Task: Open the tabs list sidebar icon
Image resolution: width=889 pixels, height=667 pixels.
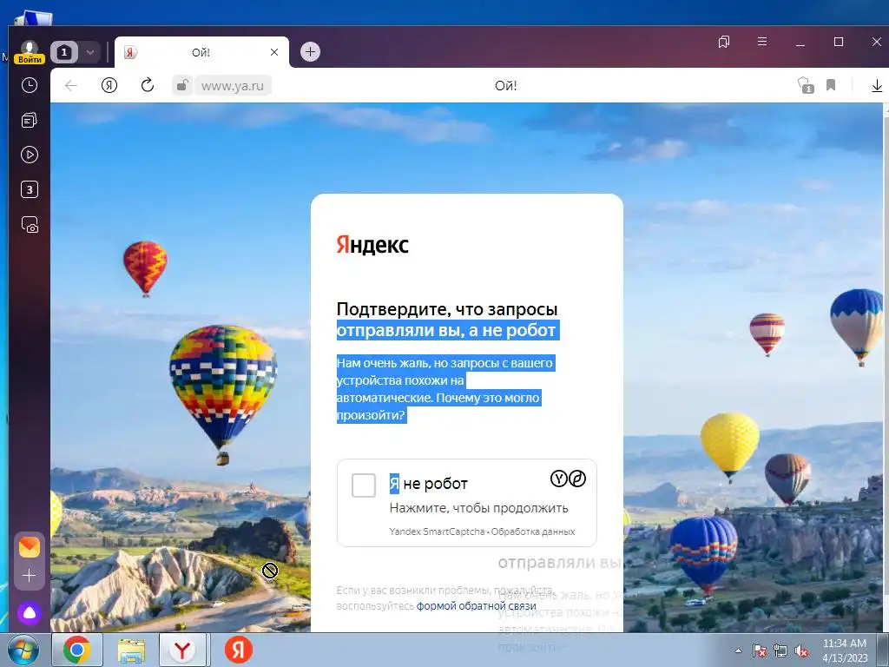Action: (30, 120)
